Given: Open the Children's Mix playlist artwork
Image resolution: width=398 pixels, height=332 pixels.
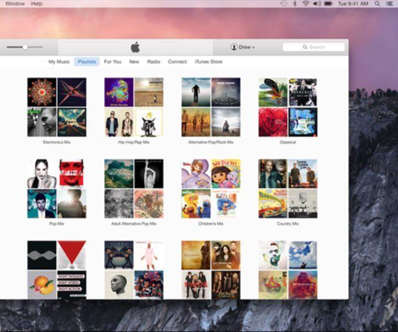Looking at the screenshot, I should click(210, 189).
